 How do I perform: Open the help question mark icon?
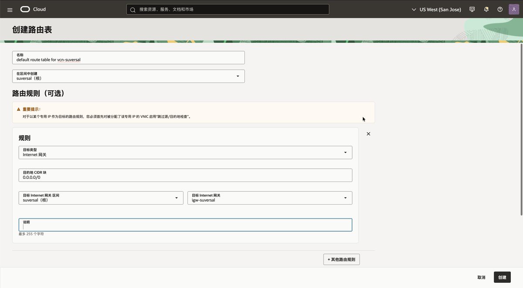(x=500, y=9)
